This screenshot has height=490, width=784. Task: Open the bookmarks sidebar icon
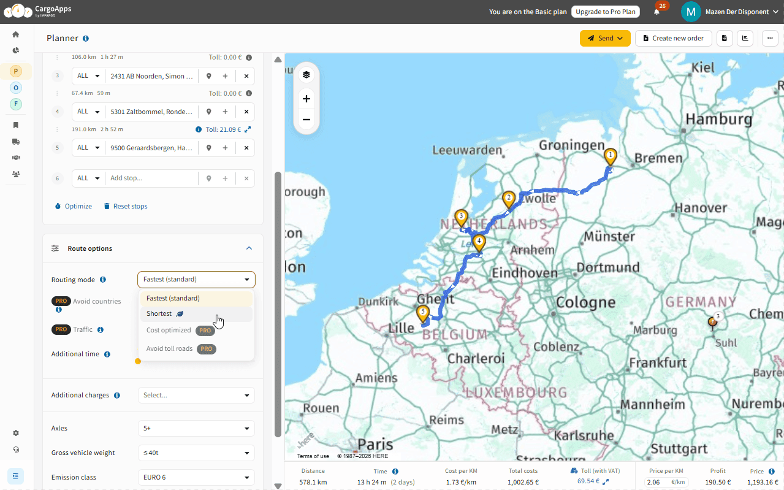15,124
